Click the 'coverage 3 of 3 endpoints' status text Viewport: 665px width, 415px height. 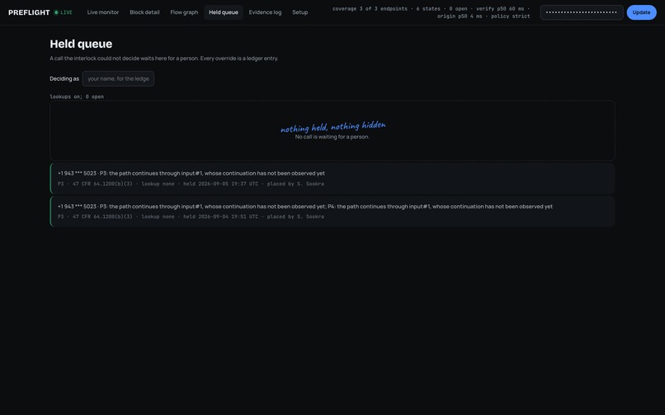coord(370,8)
